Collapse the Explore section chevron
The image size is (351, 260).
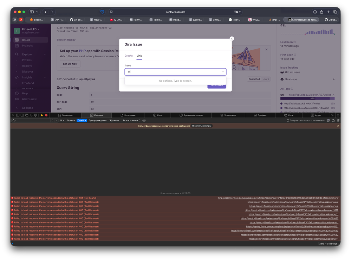click(45, 55)
